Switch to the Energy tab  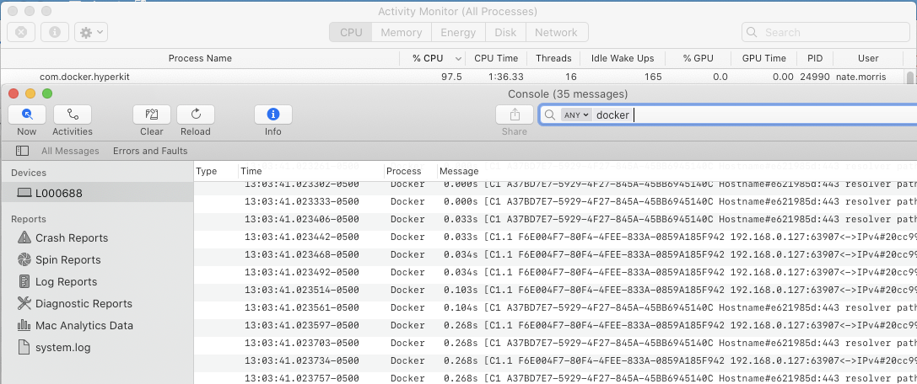(458, 32)
